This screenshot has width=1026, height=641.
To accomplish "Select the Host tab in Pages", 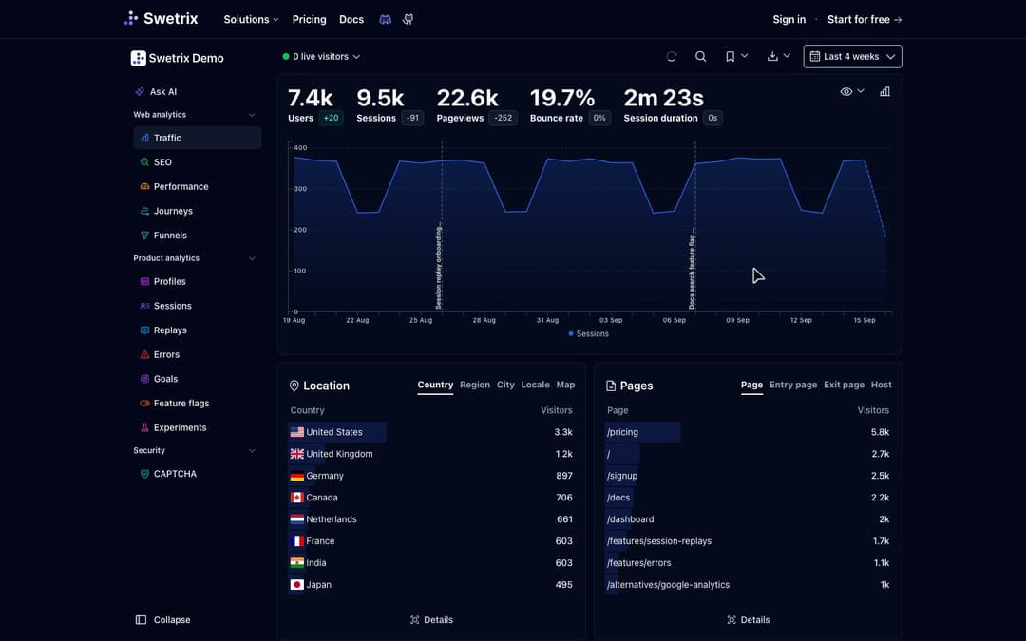I will 882,385.
